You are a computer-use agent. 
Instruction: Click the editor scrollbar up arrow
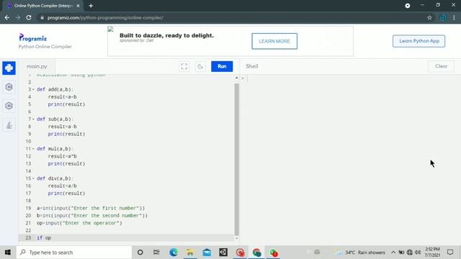click(237, 78)
